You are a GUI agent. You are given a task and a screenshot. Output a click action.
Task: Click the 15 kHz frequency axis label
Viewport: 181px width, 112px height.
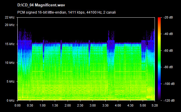(x=10, y=44)
